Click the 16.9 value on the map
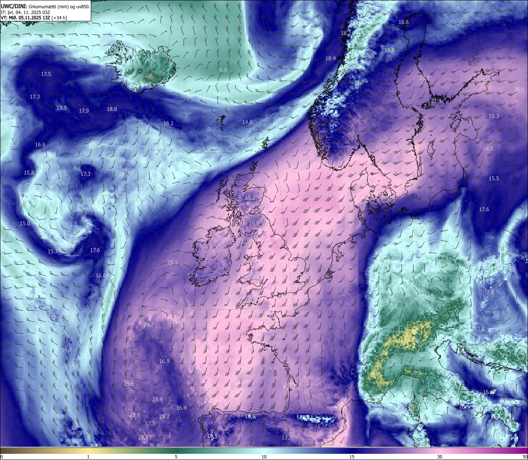Image resolution: width=528 pixels, height=460 pixels. click(164, 361)
